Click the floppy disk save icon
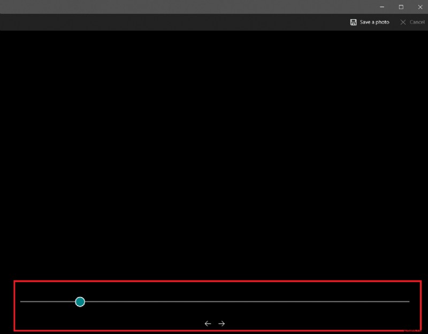The width and height of the screenshot is (428, 334). click(x=353, y=22)
